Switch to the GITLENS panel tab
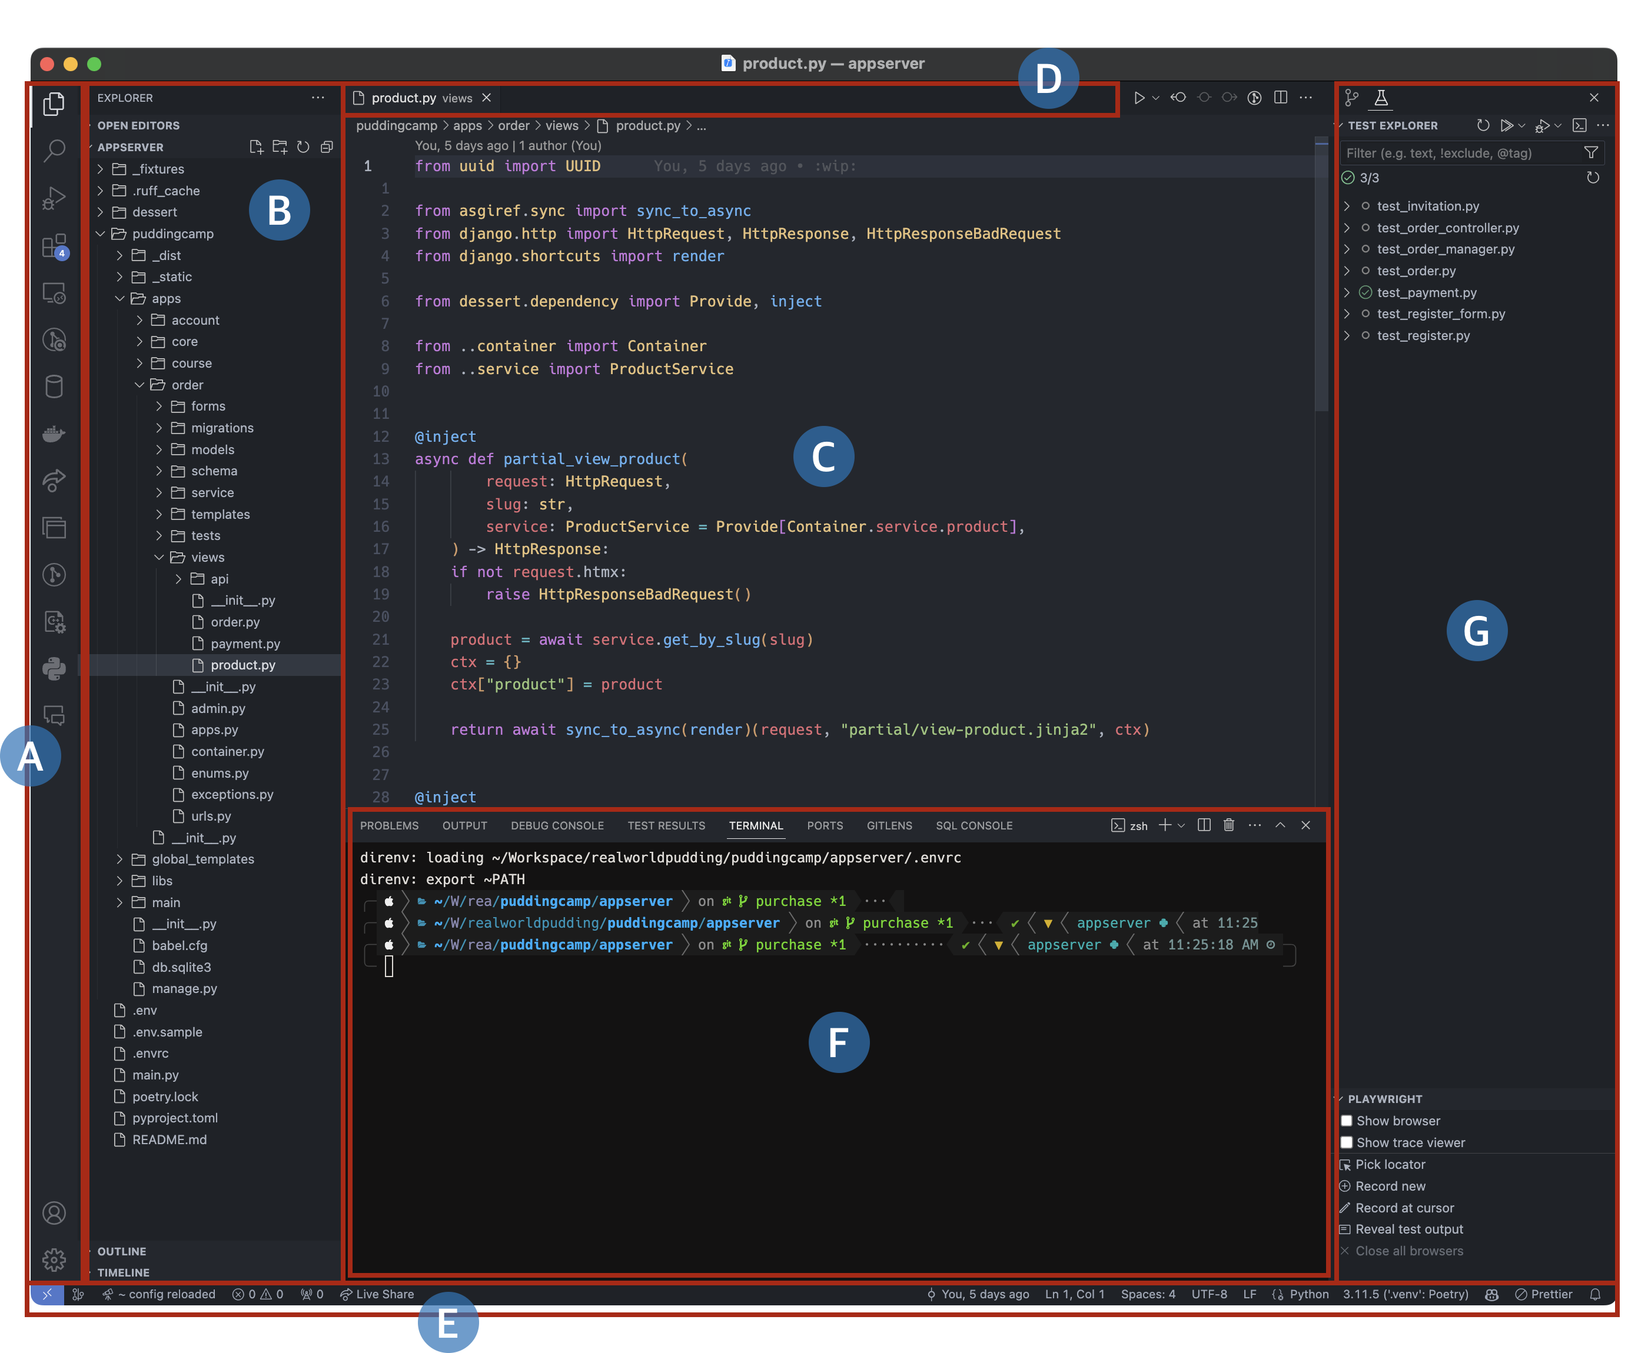Screen dimensions: 1648x1353 click(889, 825)
